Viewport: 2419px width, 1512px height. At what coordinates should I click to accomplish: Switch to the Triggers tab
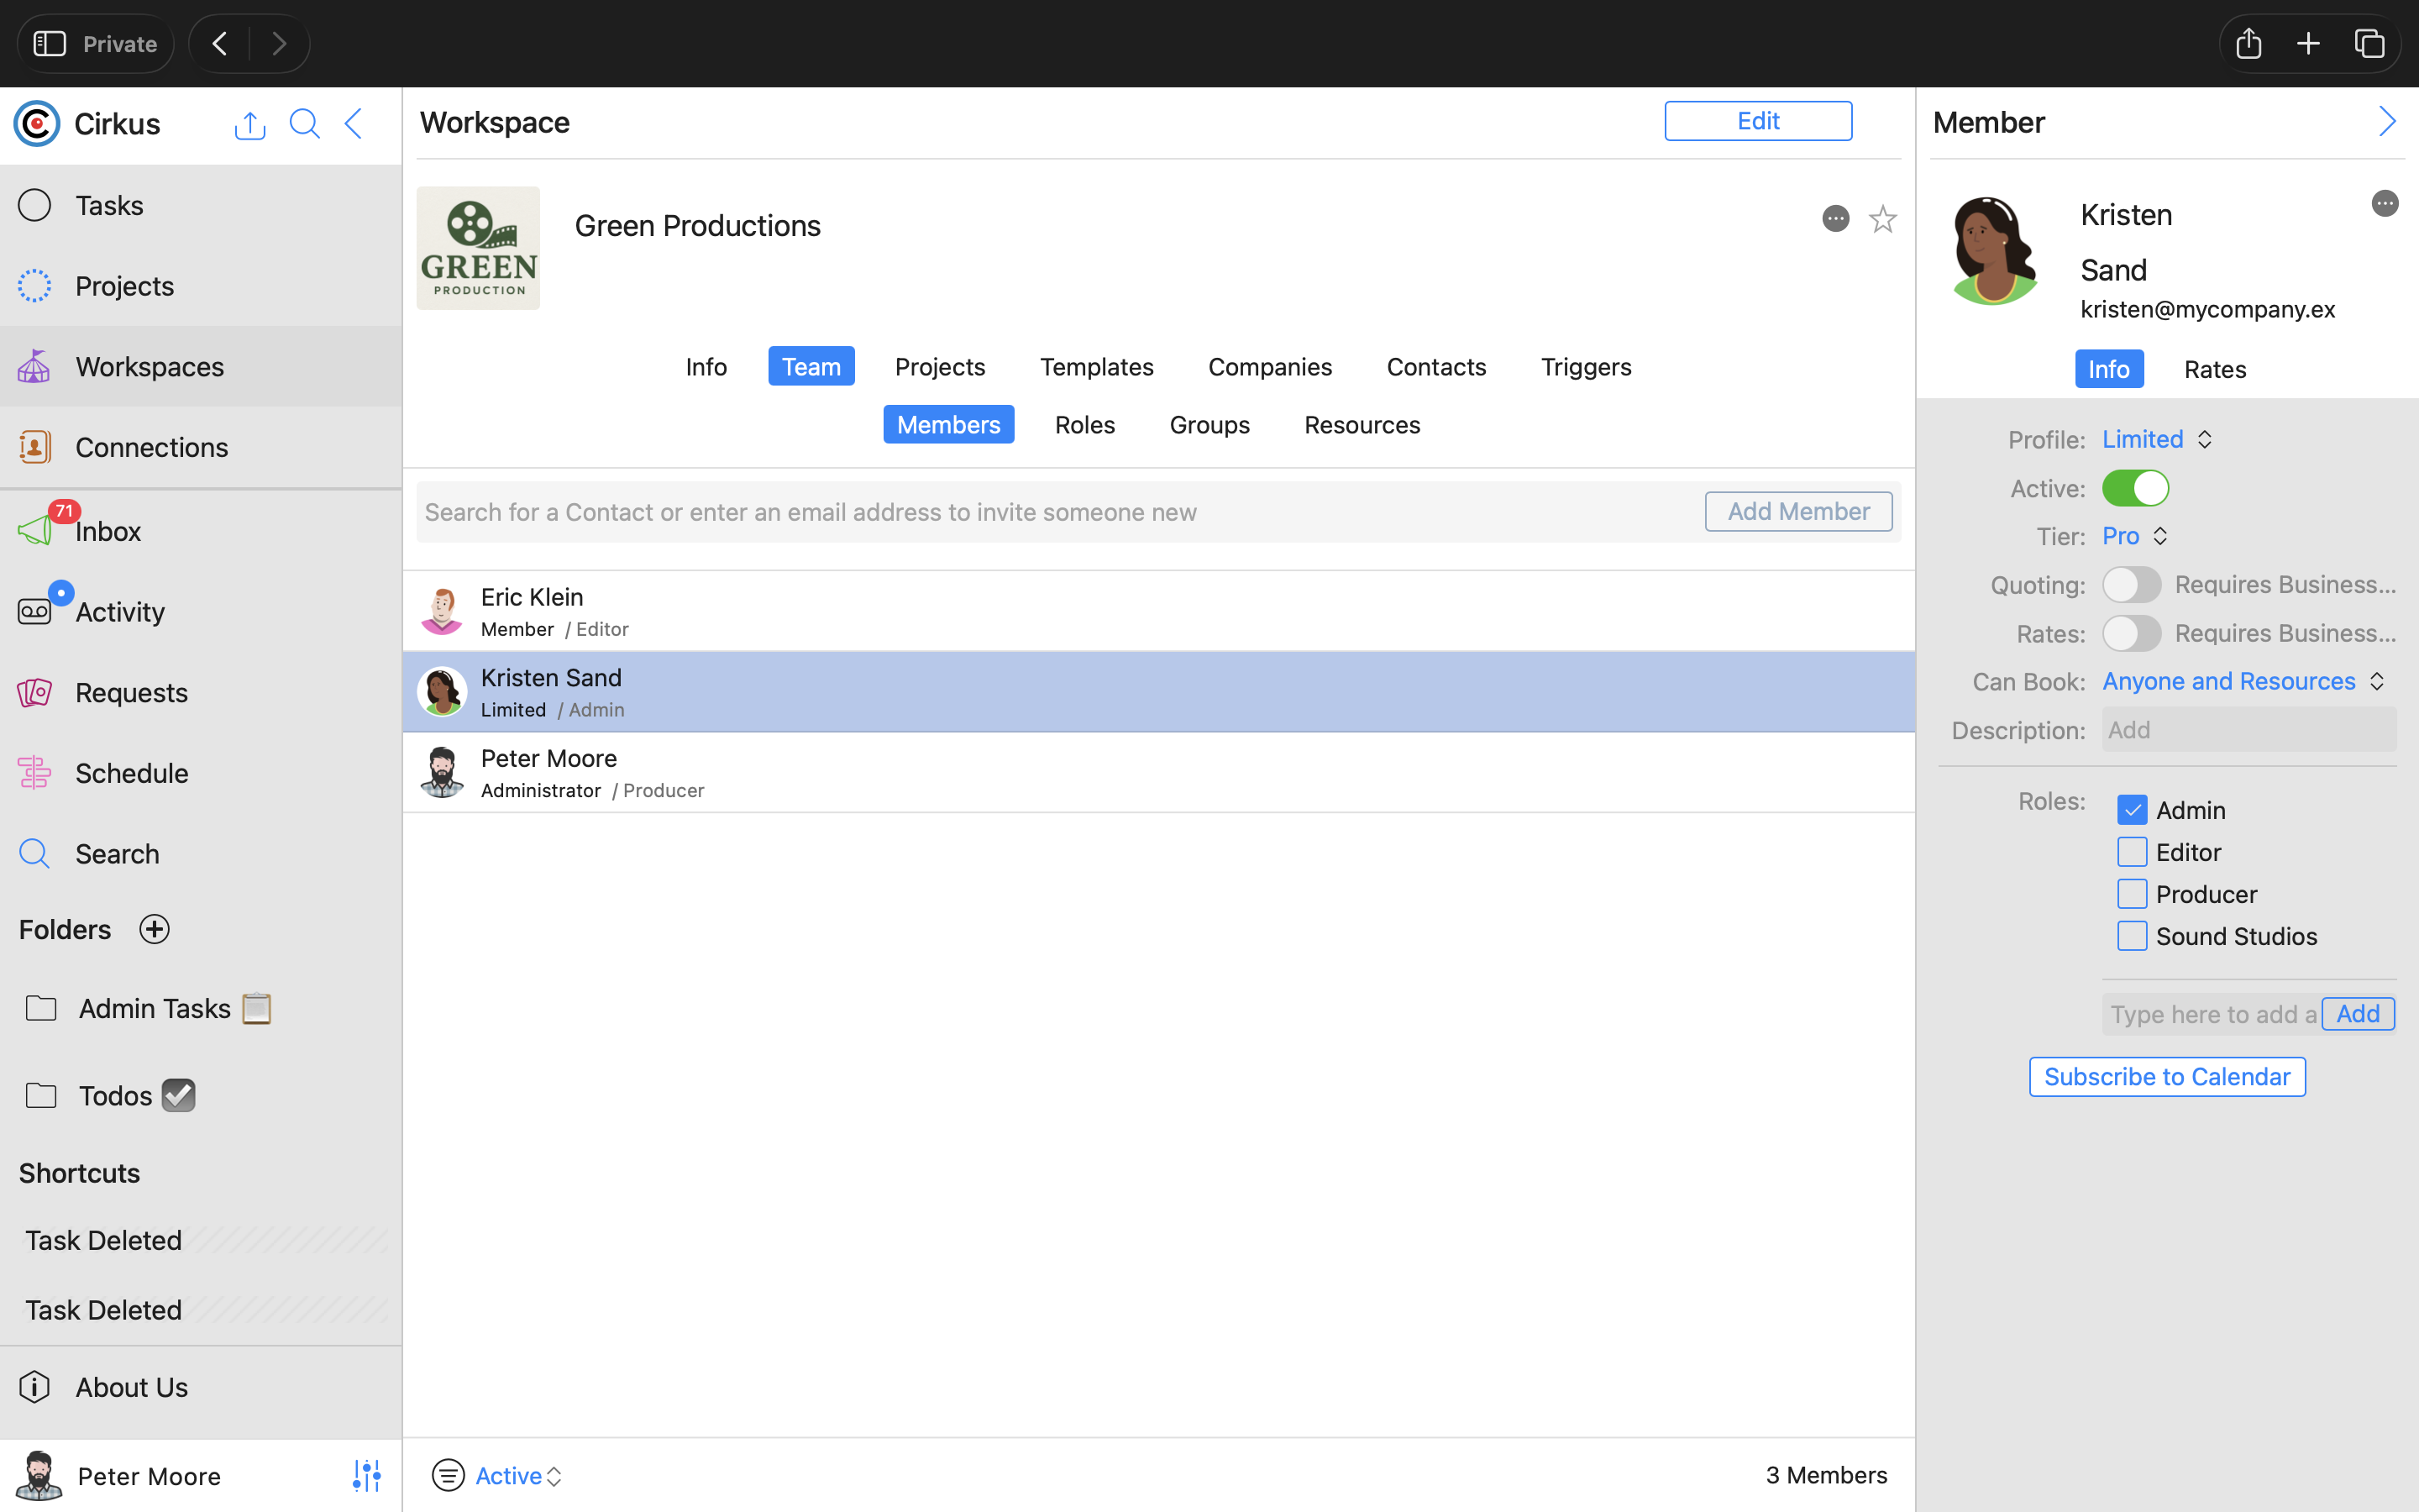(1585, 367)
